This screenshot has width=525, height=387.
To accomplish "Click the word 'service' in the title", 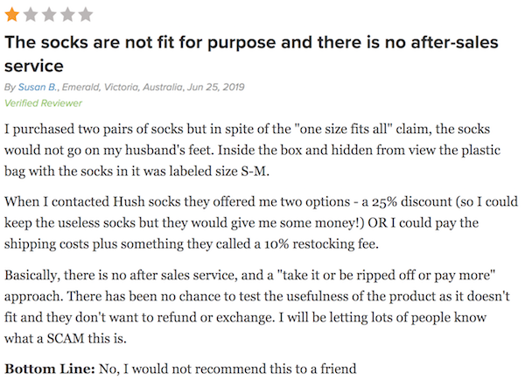I will click(x=34, y=66).
